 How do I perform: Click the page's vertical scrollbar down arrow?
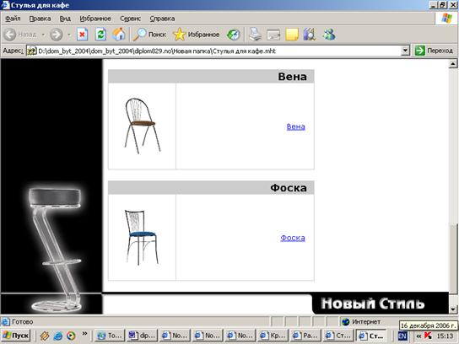click(x=453, y=309)
